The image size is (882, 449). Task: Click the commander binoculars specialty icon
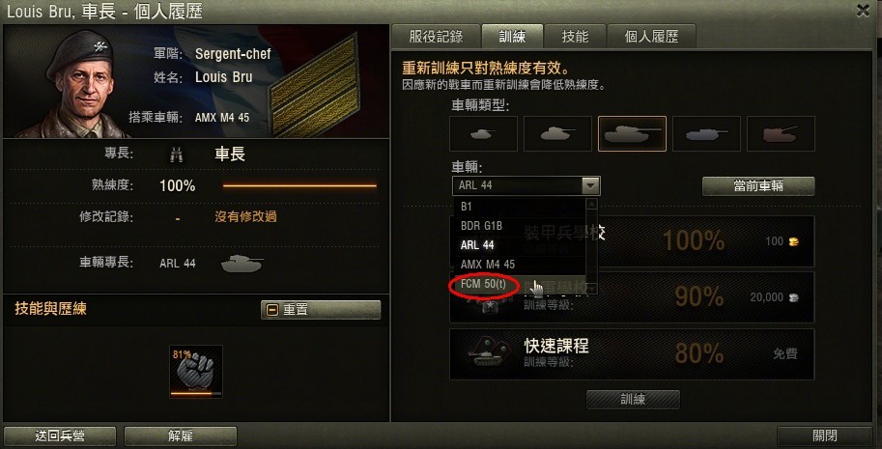(177, 154)
